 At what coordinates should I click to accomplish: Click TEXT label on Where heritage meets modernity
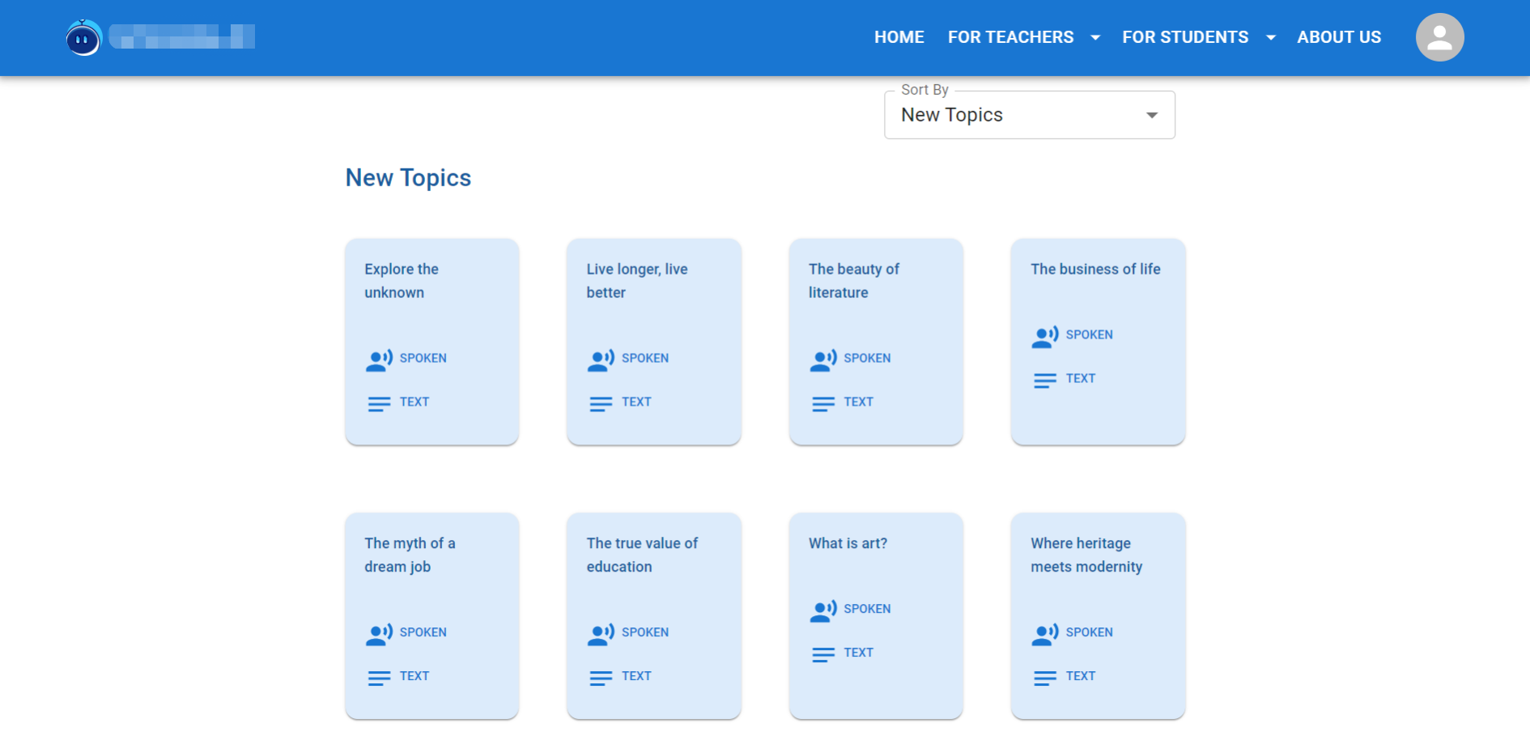1081,676
